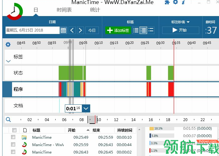Toggle the header select-all checkbox
219x156 pixels.
point(14,130)
